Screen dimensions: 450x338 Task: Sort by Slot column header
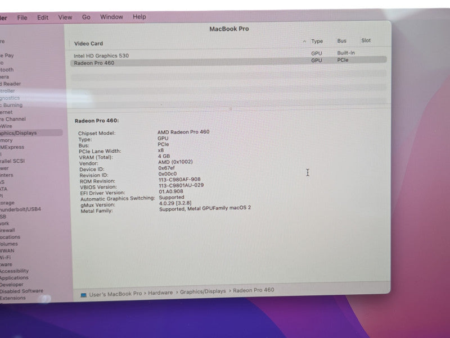[366, 40]
